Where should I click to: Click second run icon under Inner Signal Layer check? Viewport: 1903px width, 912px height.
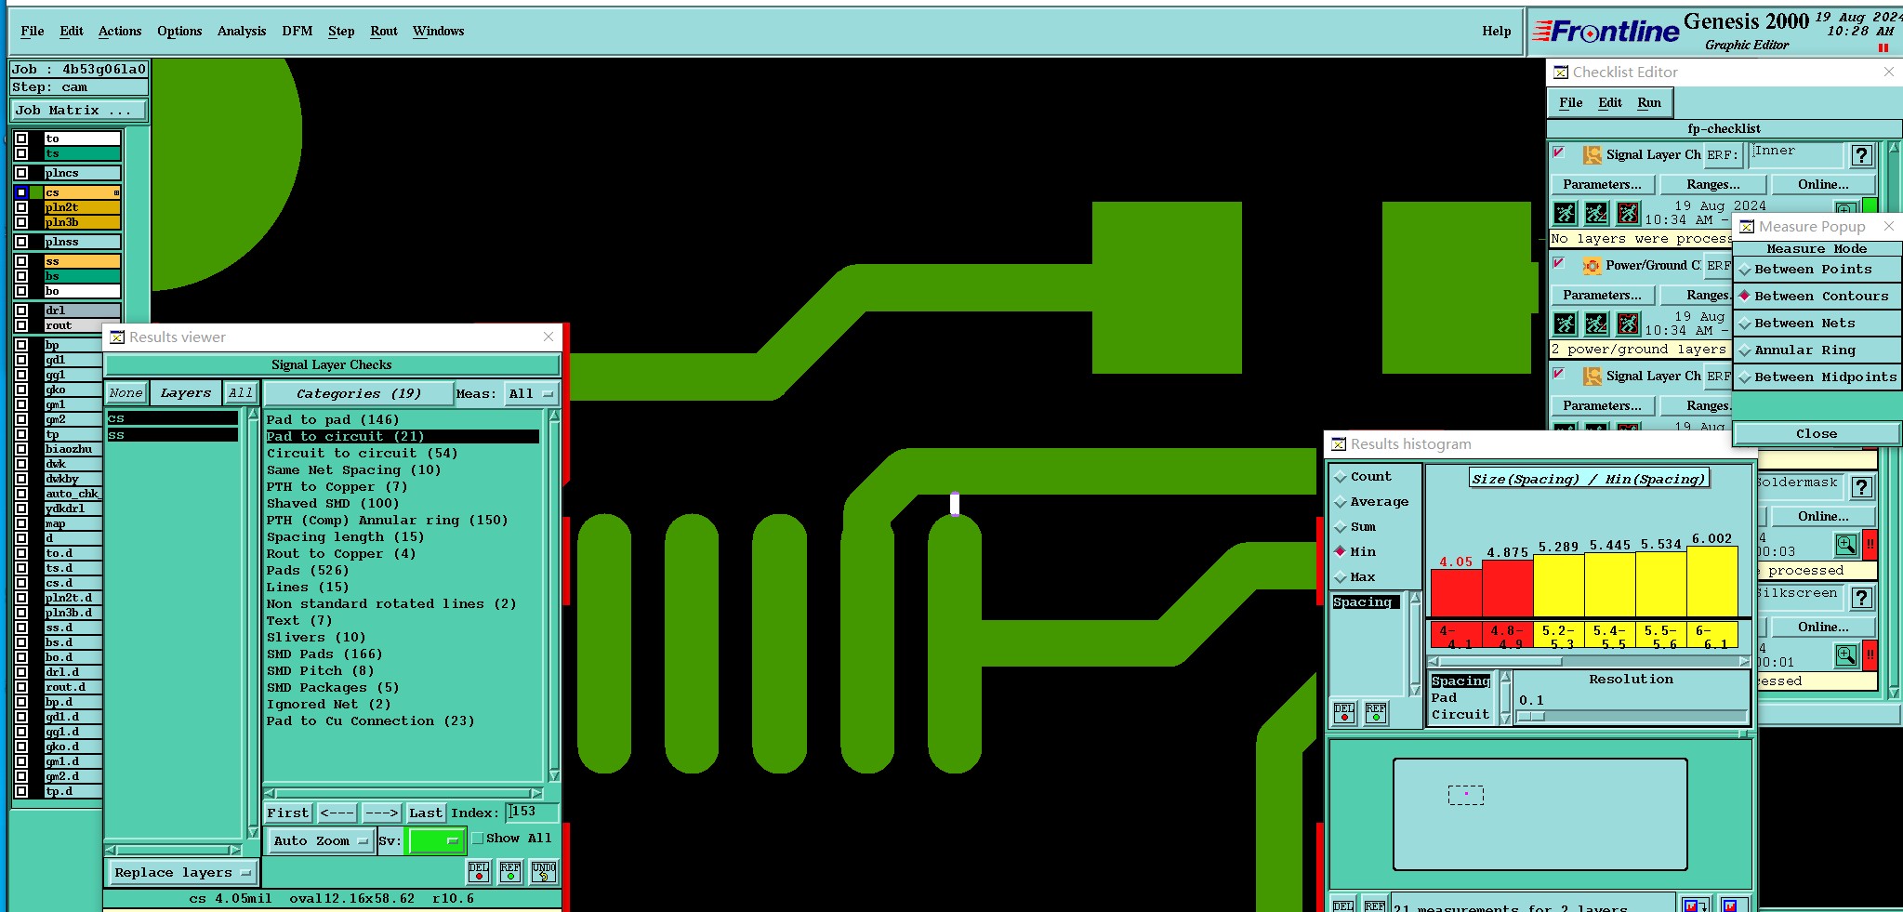point(1596,214)
